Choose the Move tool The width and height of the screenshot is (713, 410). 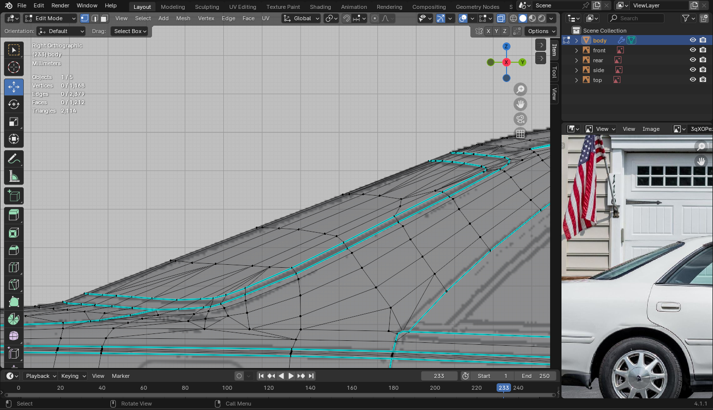point(14,87)
